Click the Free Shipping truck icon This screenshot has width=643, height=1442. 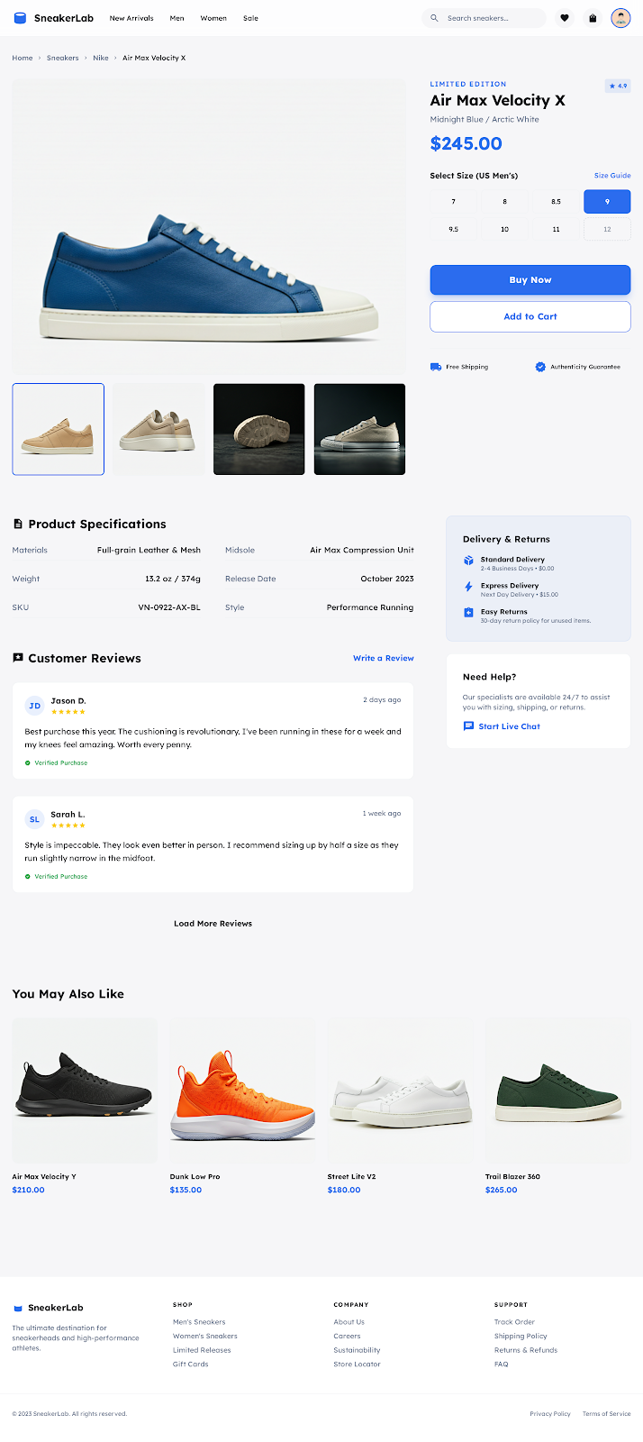pos(436,367)
